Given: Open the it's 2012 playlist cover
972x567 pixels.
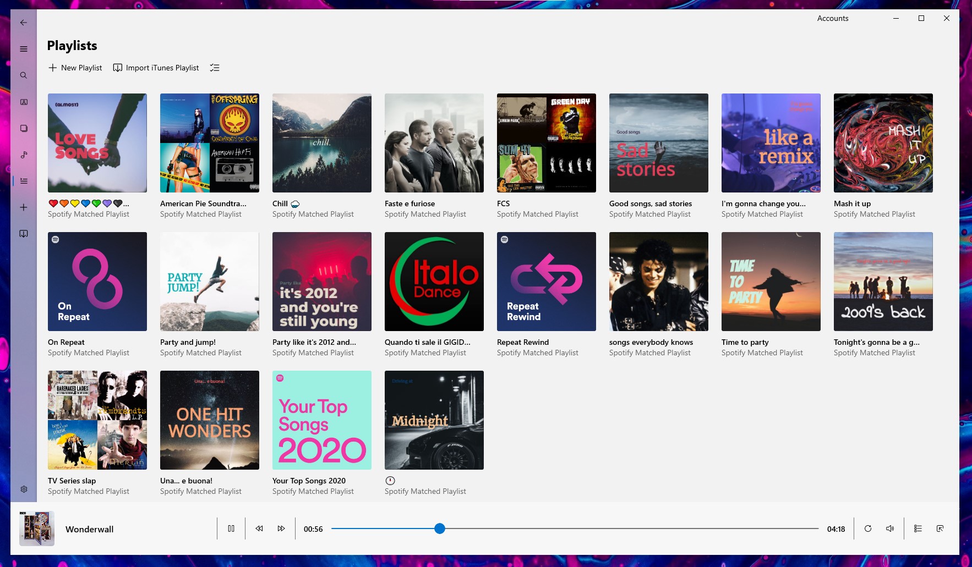Looking at the screenshot, I should [322, 282].
